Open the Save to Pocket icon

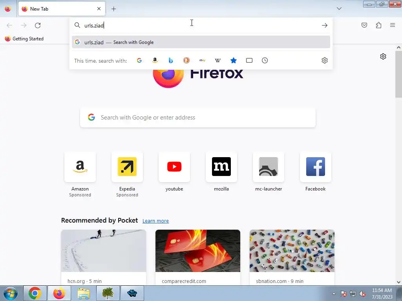364,25
